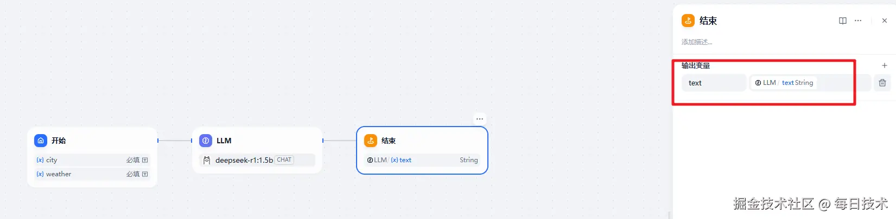Select the deepseek-r1:1.5b model row
The width and height of the screenshot is (896, 219).
[x=257, y=160]
